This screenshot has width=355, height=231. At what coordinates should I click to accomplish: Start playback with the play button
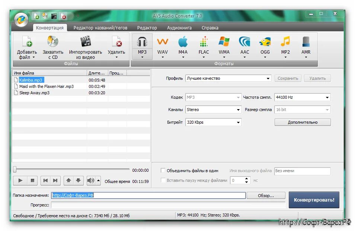point(20,180)
